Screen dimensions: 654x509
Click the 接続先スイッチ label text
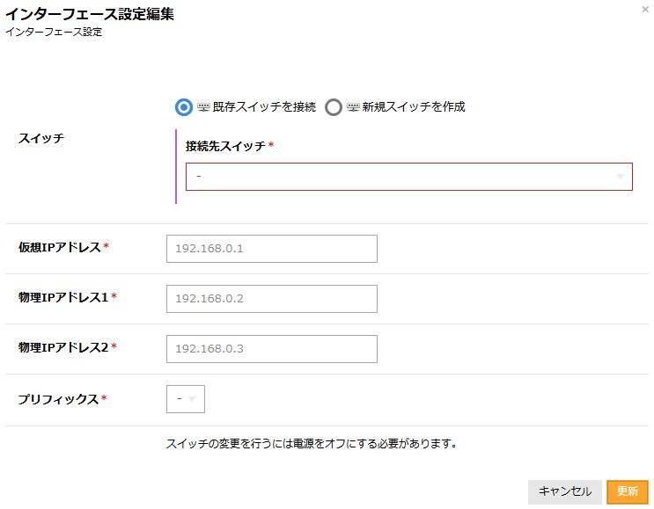(225, 146)
